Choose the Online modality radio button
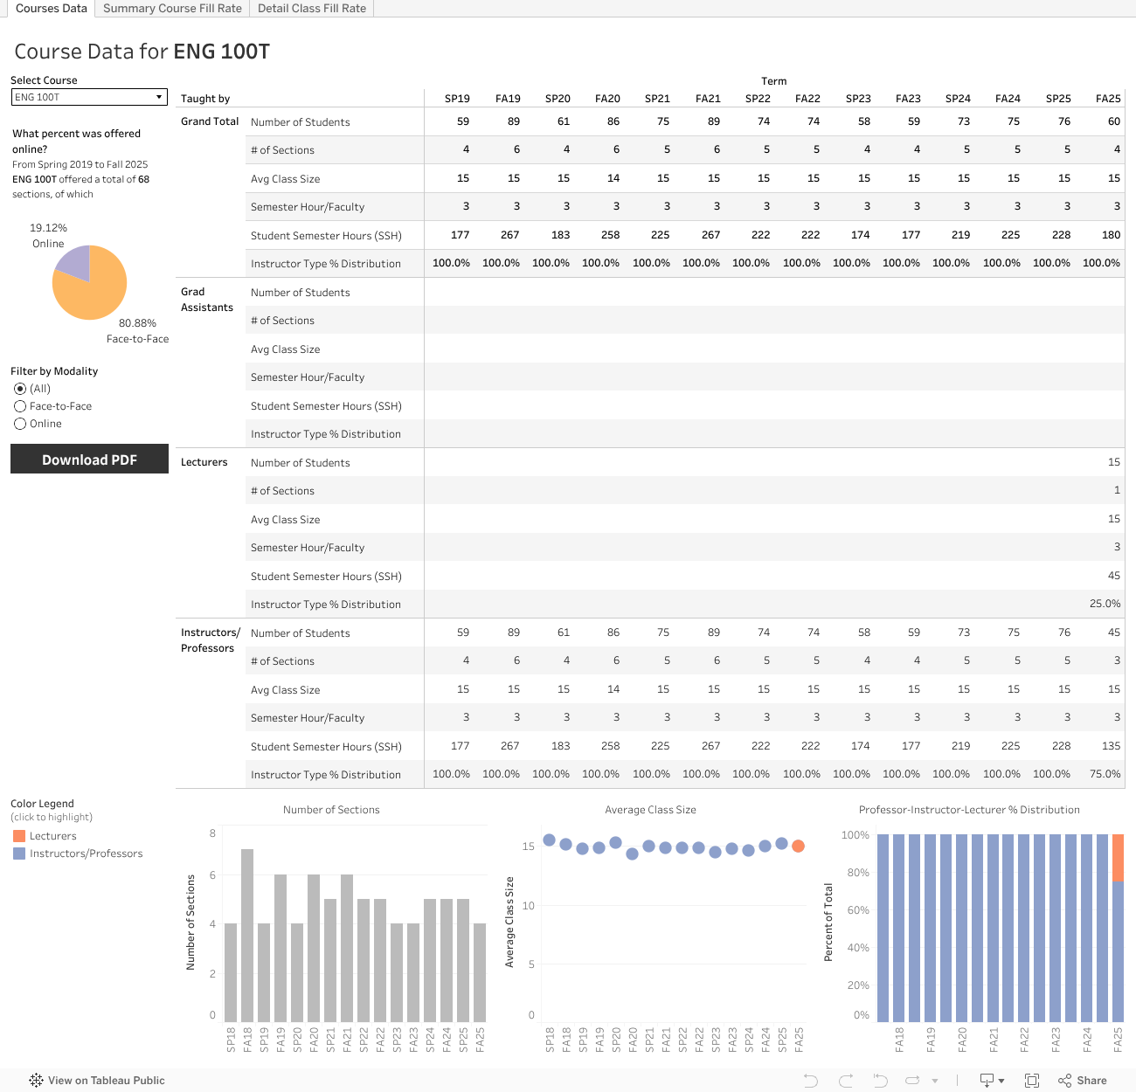 click(x=20, y=424)
